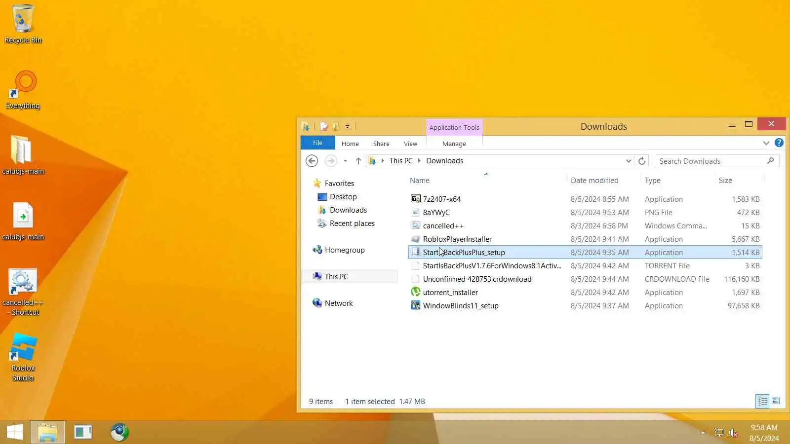The width and height of the screenshot is (790, 444).
Task: Sort files by the Size column
Action: click(x=725, y=181)
